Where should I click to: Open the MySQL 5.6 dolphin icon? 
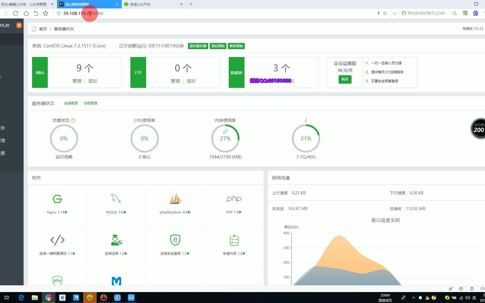[x=116, y=199]
